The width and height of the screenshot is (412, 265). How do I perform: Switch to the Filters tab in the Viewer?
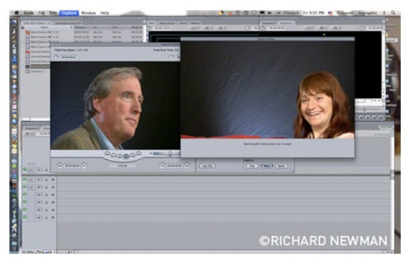pyautogui.click(x=183, y=23)
